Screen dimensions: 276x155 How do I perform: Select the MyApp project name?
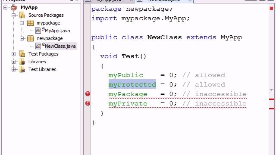[x=29, y=7]
